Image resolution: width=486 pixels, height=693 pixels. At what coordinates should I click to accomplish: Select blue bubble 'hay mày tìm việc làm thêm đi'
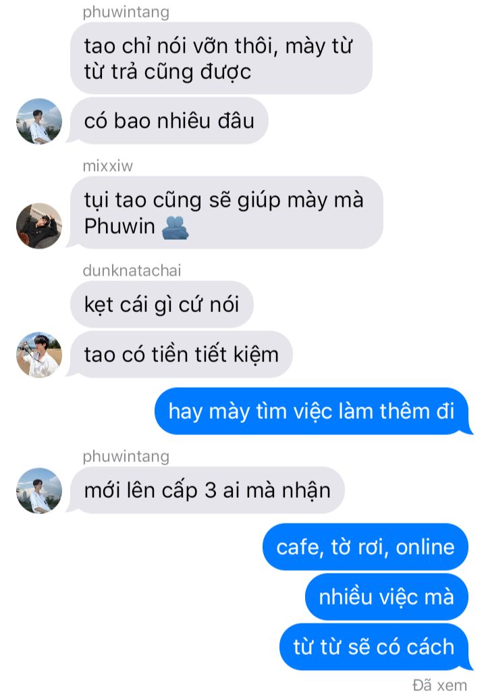[x=311, y=411]
